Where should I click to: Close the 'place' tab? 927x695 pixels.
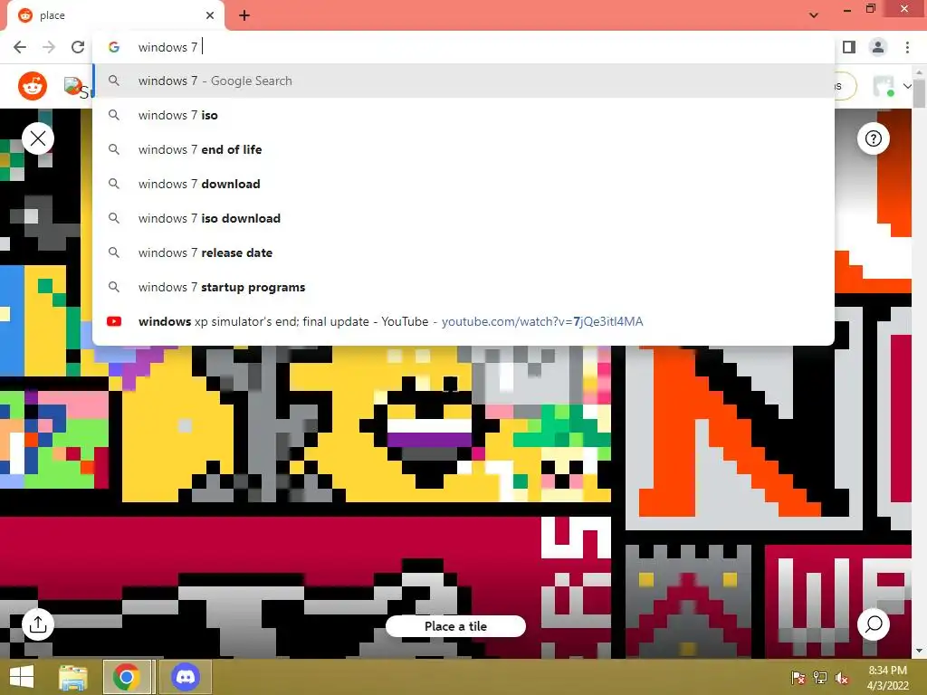pyautogui.click(x=210, y=15)
